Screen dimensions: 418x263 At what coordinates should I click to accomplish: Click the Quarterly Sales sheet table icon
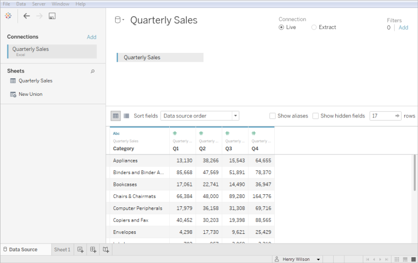(13, 80)
